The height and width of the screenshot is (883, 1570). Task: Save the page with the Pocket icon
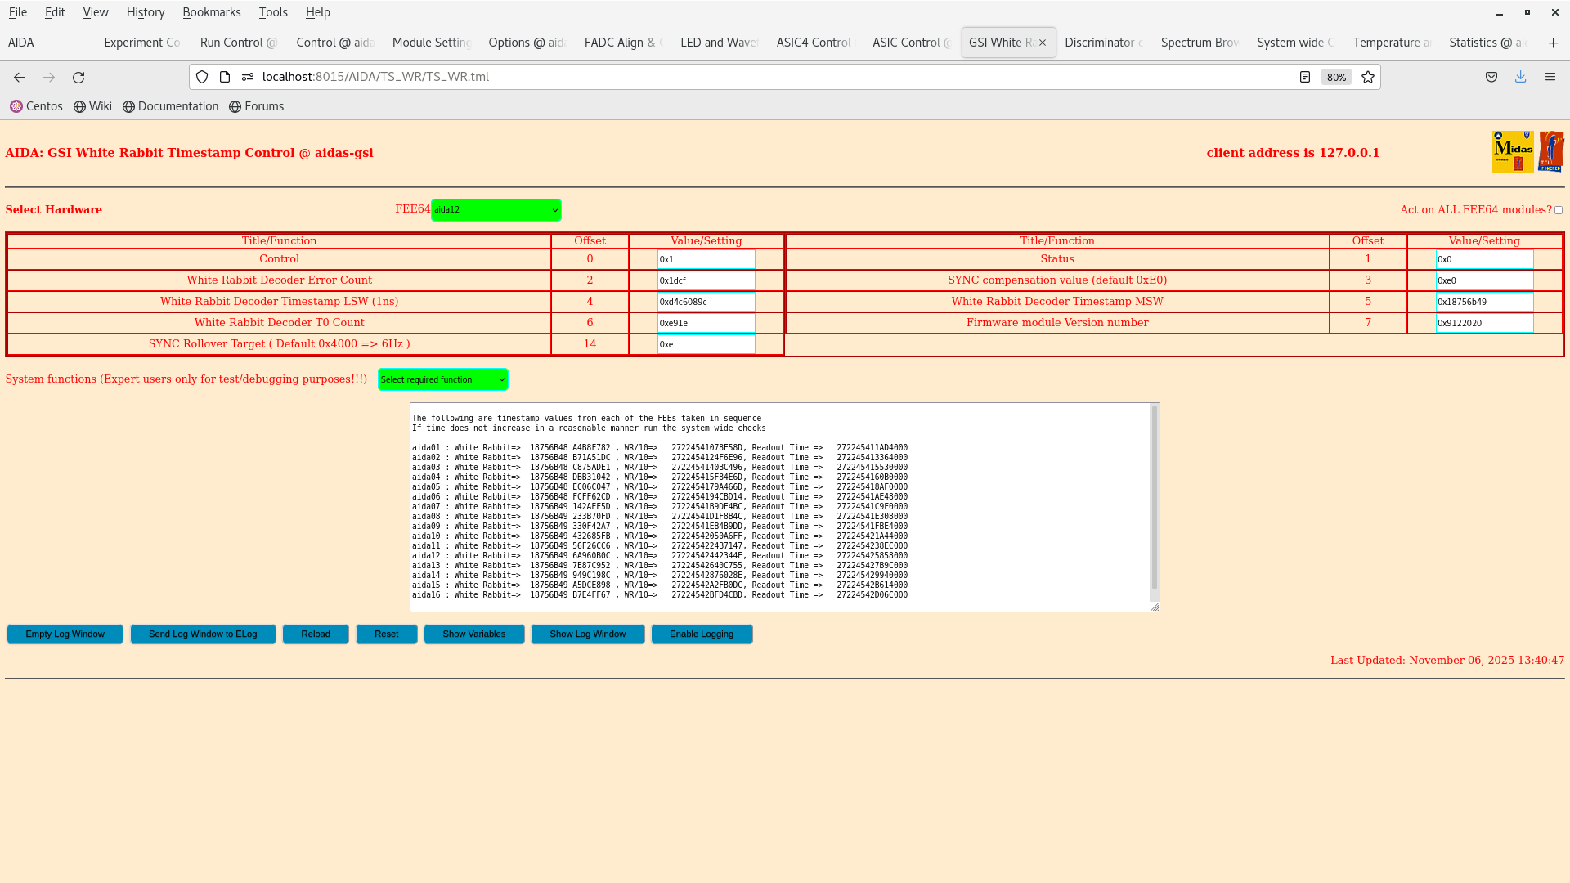pos(1491,77)
